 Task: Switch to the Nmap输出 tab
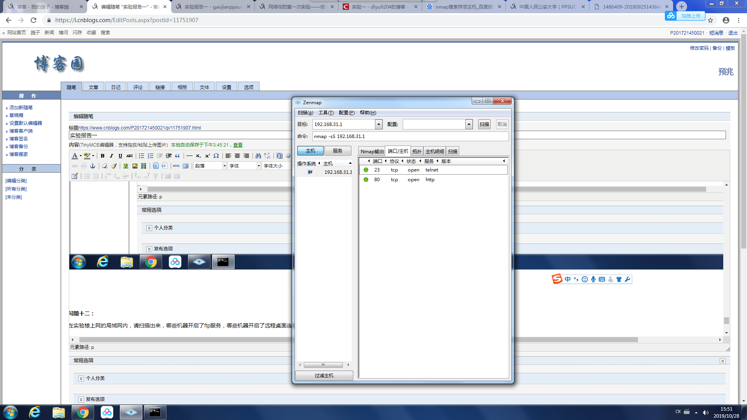pos(372,152)
